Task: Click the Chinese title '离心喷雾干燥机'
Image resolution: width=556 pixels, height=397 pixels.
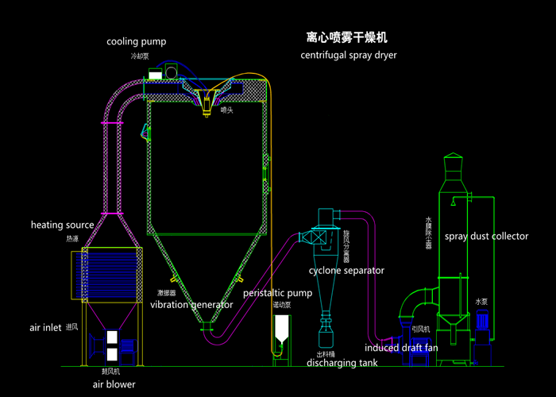Action: coord(347,37)
